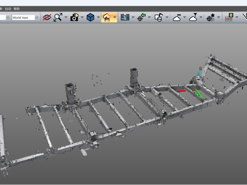Click the split panel comparison icon
247x185 pixels.
click(x=125, y=17)
